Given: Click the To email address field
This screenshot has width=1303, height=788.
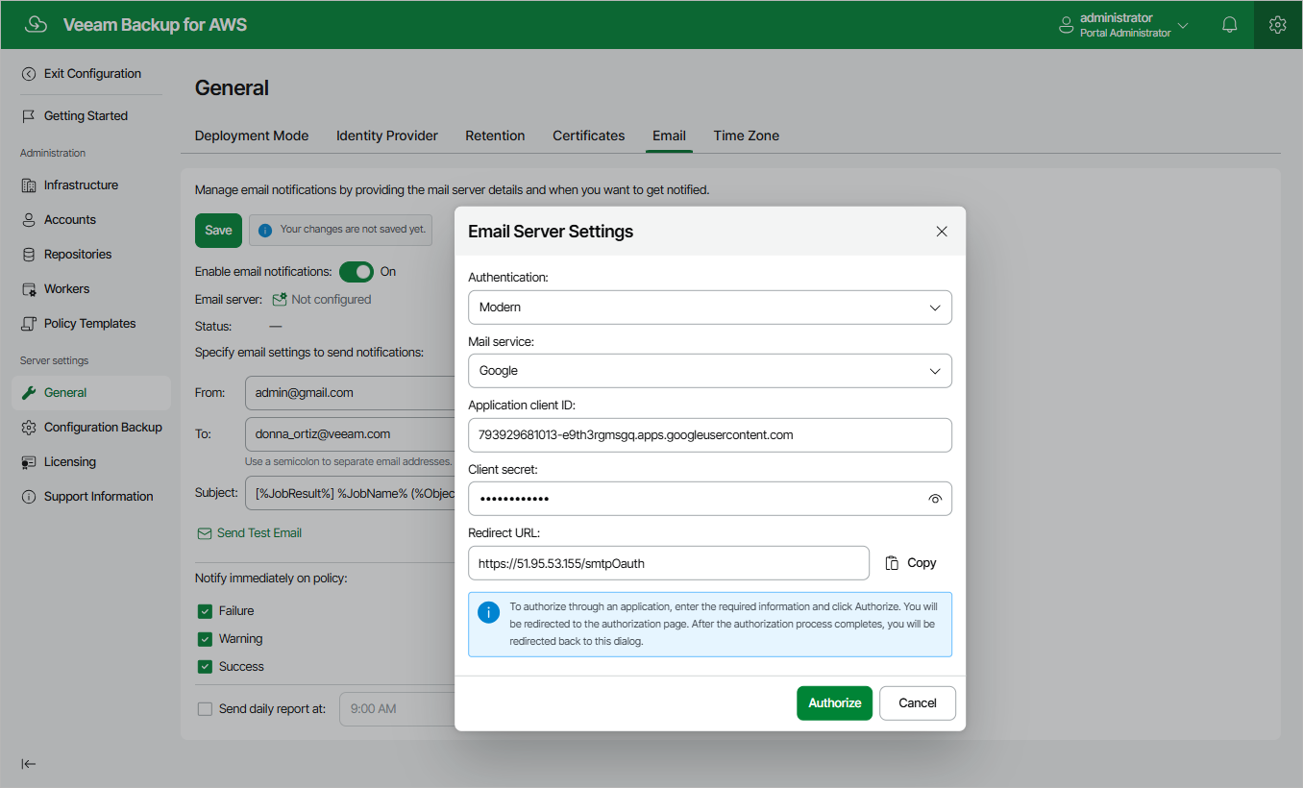Looking at the screenshot, I should point(350,434).
